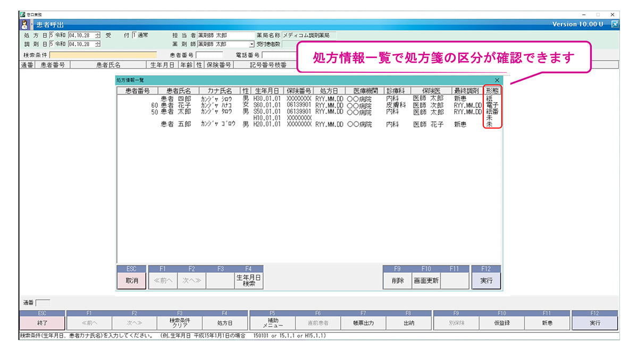
Task: Click 削除 button in the dialog
Action: [x=397, y=281]
